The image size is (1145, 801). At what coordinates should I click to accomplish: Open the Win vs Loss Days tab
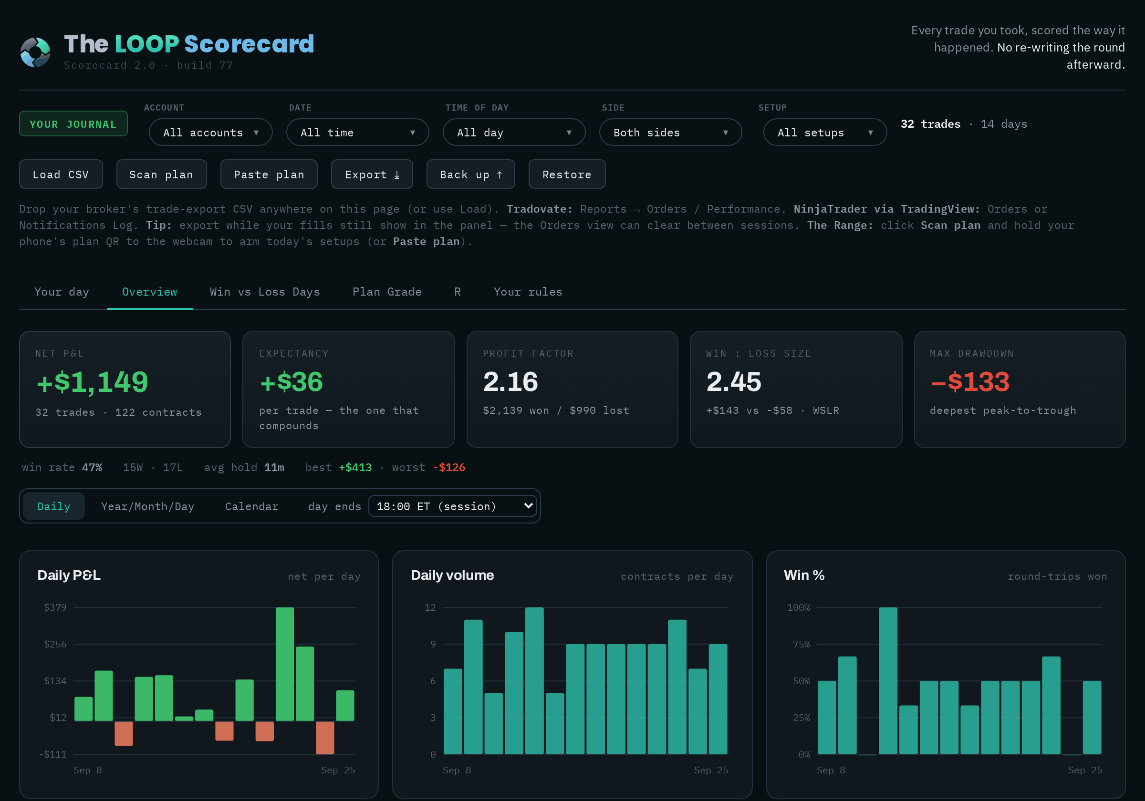tap(265, 292)
